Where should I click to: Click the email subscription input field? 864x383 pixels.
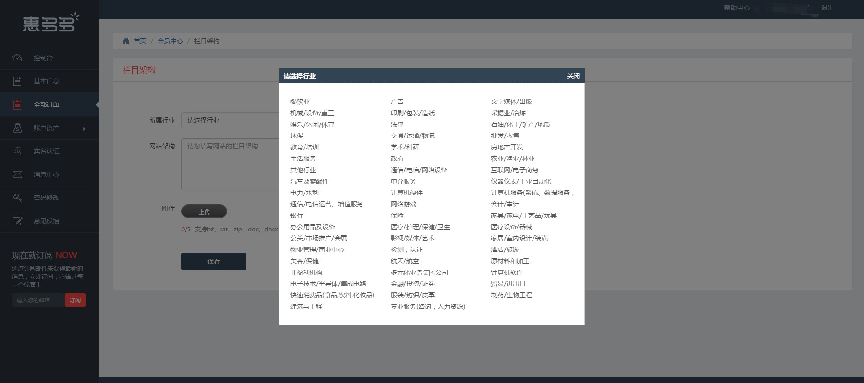coord(38,300)
